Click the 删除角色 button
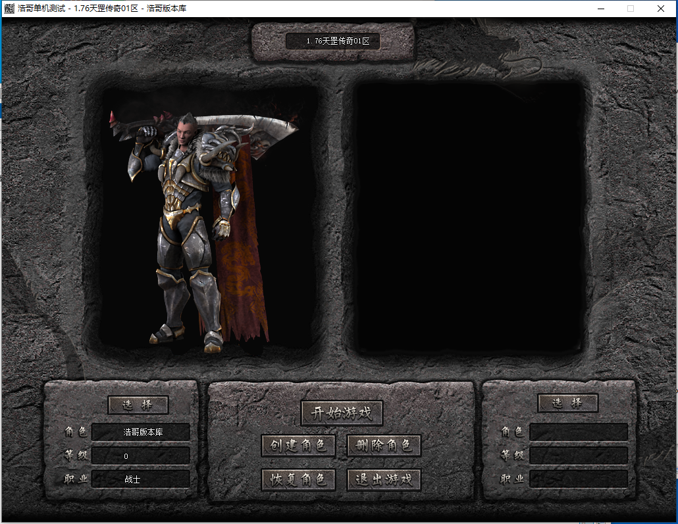The width and height of the screenshot is (678, 524). pos(384,445)
